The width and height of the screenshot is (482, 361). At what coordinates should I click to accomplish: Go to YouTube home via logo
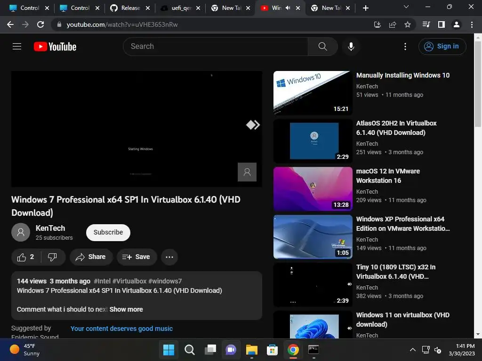(55, 47)
